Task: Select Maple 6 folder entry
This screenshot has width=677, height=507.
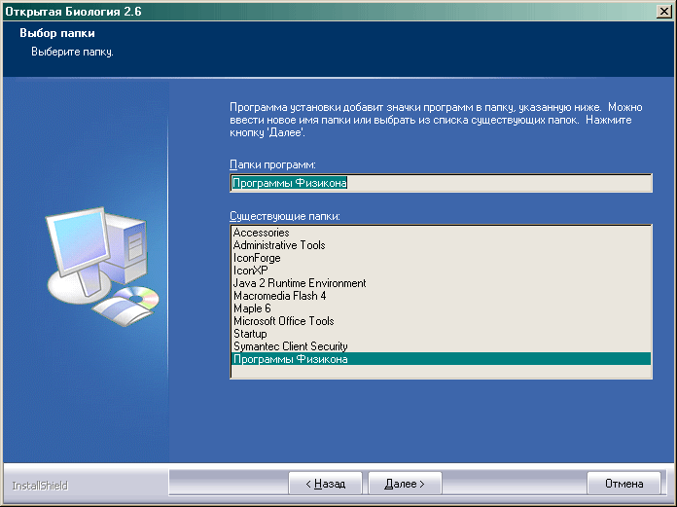Action: (x=252, y=308)
